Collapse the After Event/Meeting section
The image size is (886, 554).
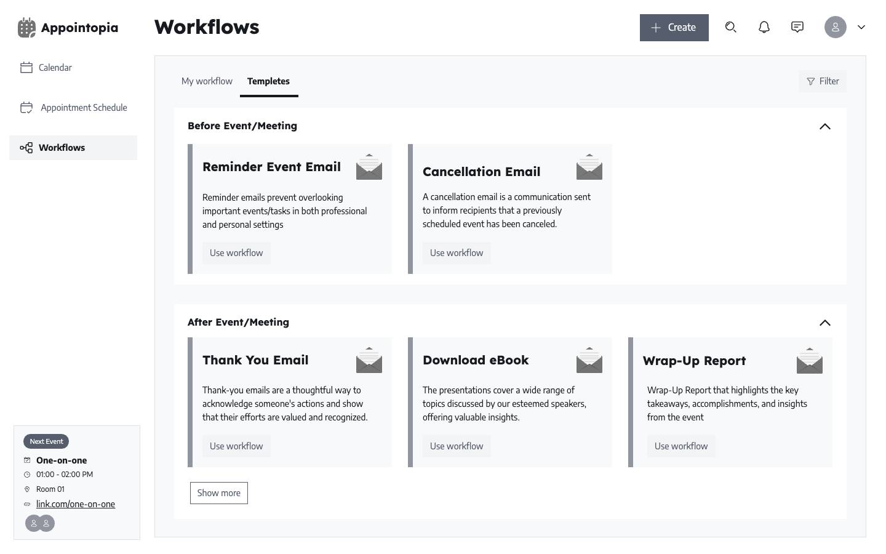(x=824, y=323)
